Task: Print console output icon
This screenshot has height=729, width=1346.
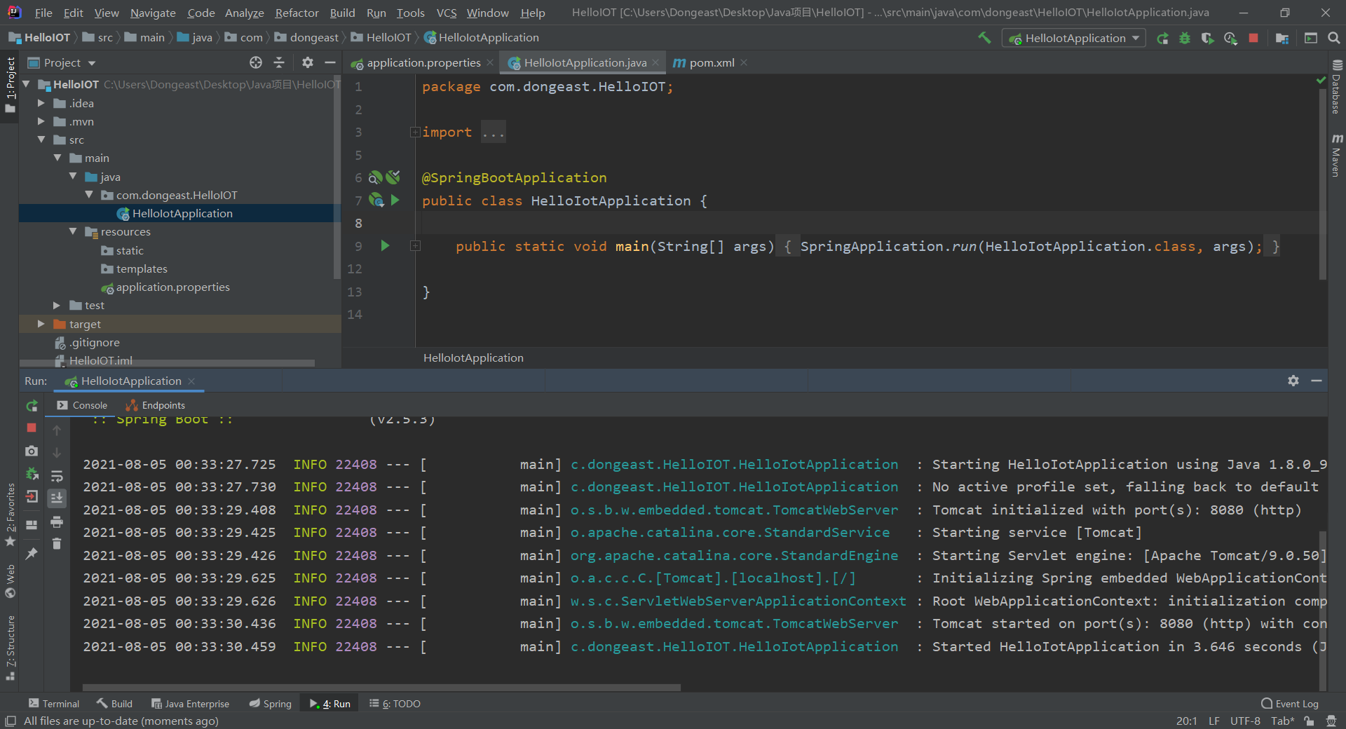Action: pyautogui.click(x=57, y=522)
